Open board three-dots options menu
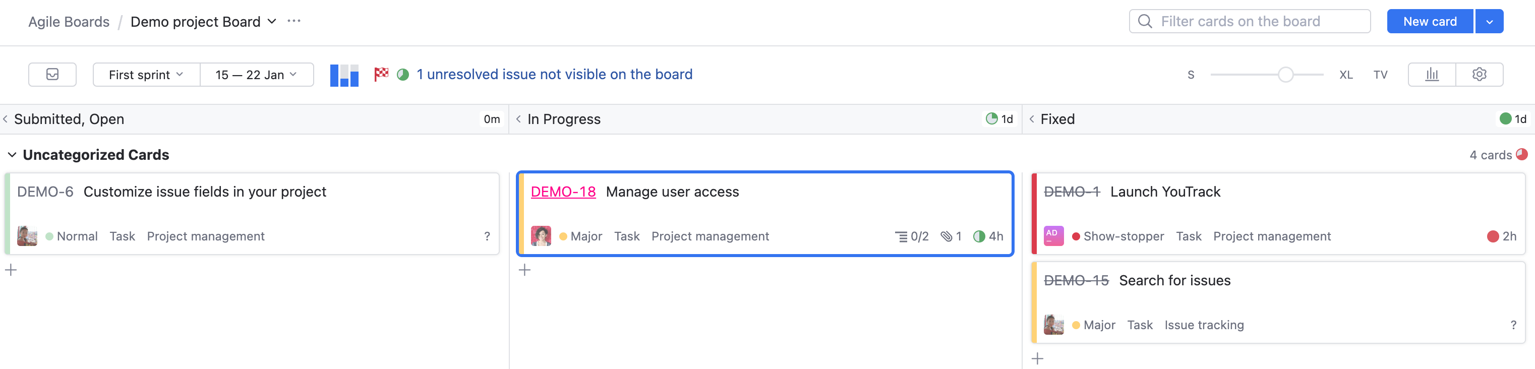Screen dimensions: 1535x369 (294, 21)
